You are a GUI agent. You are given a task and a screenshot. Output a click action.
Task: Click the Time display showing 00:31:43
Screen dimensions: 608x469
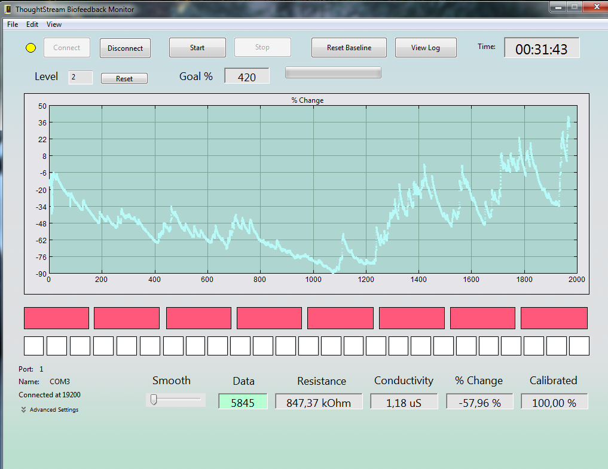pyautogui.click(x=542, y=48)
